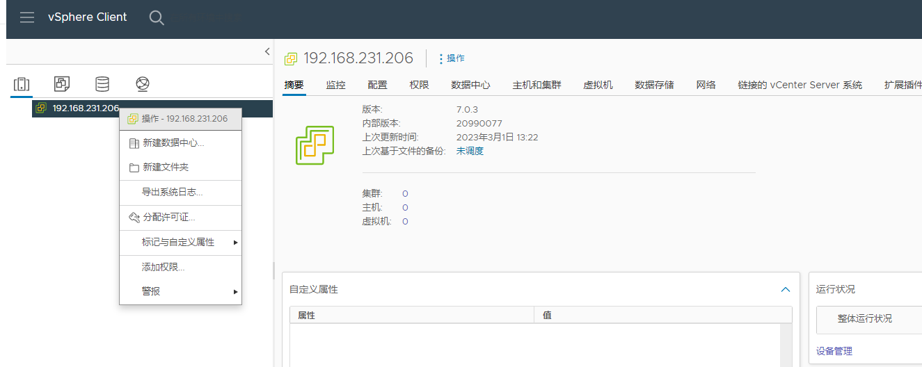Switch to Networking inventory view
This screenshot has height=367, width=922.
tap(143, 84)
